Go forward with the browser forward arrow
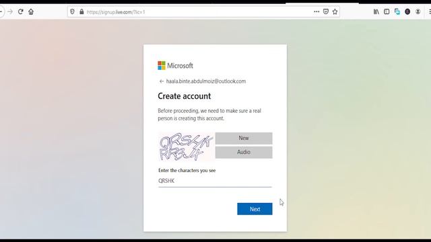Screen dimensions: 431x242 pos(10,12)
